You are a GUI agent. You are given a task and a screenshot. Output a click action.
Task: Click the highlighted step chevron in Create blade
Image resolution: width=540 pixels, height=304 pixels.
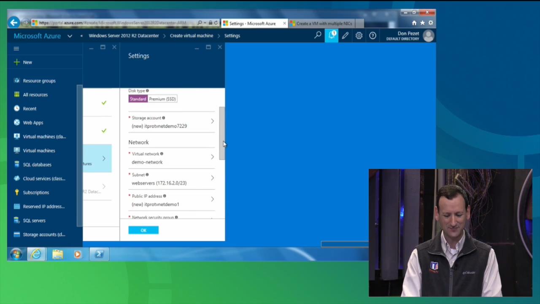(x=104, y=158)
